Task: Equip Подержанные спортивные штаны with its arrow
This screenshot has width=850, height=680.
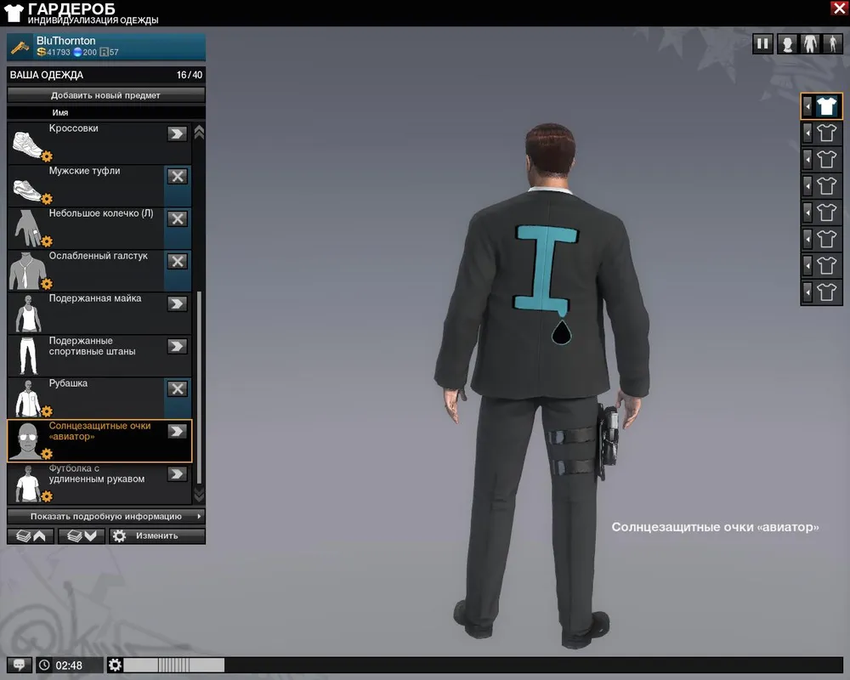Action: [177, 346]
